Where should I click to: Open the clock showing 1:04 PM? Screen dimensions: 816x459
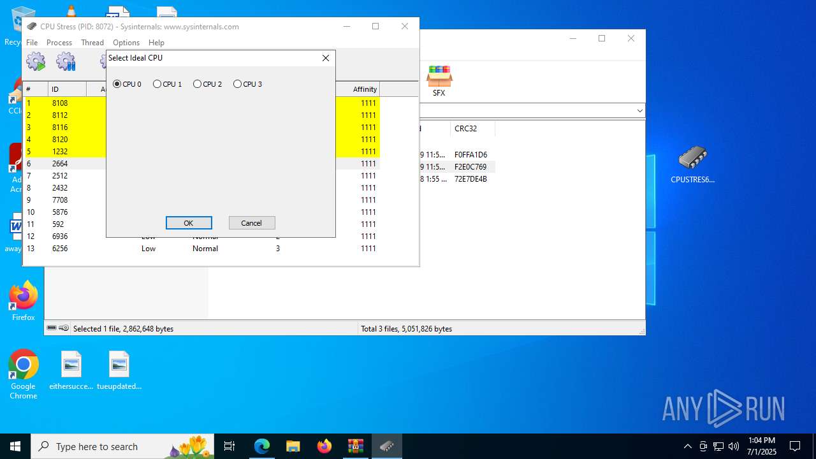click(x=762, y=446)
